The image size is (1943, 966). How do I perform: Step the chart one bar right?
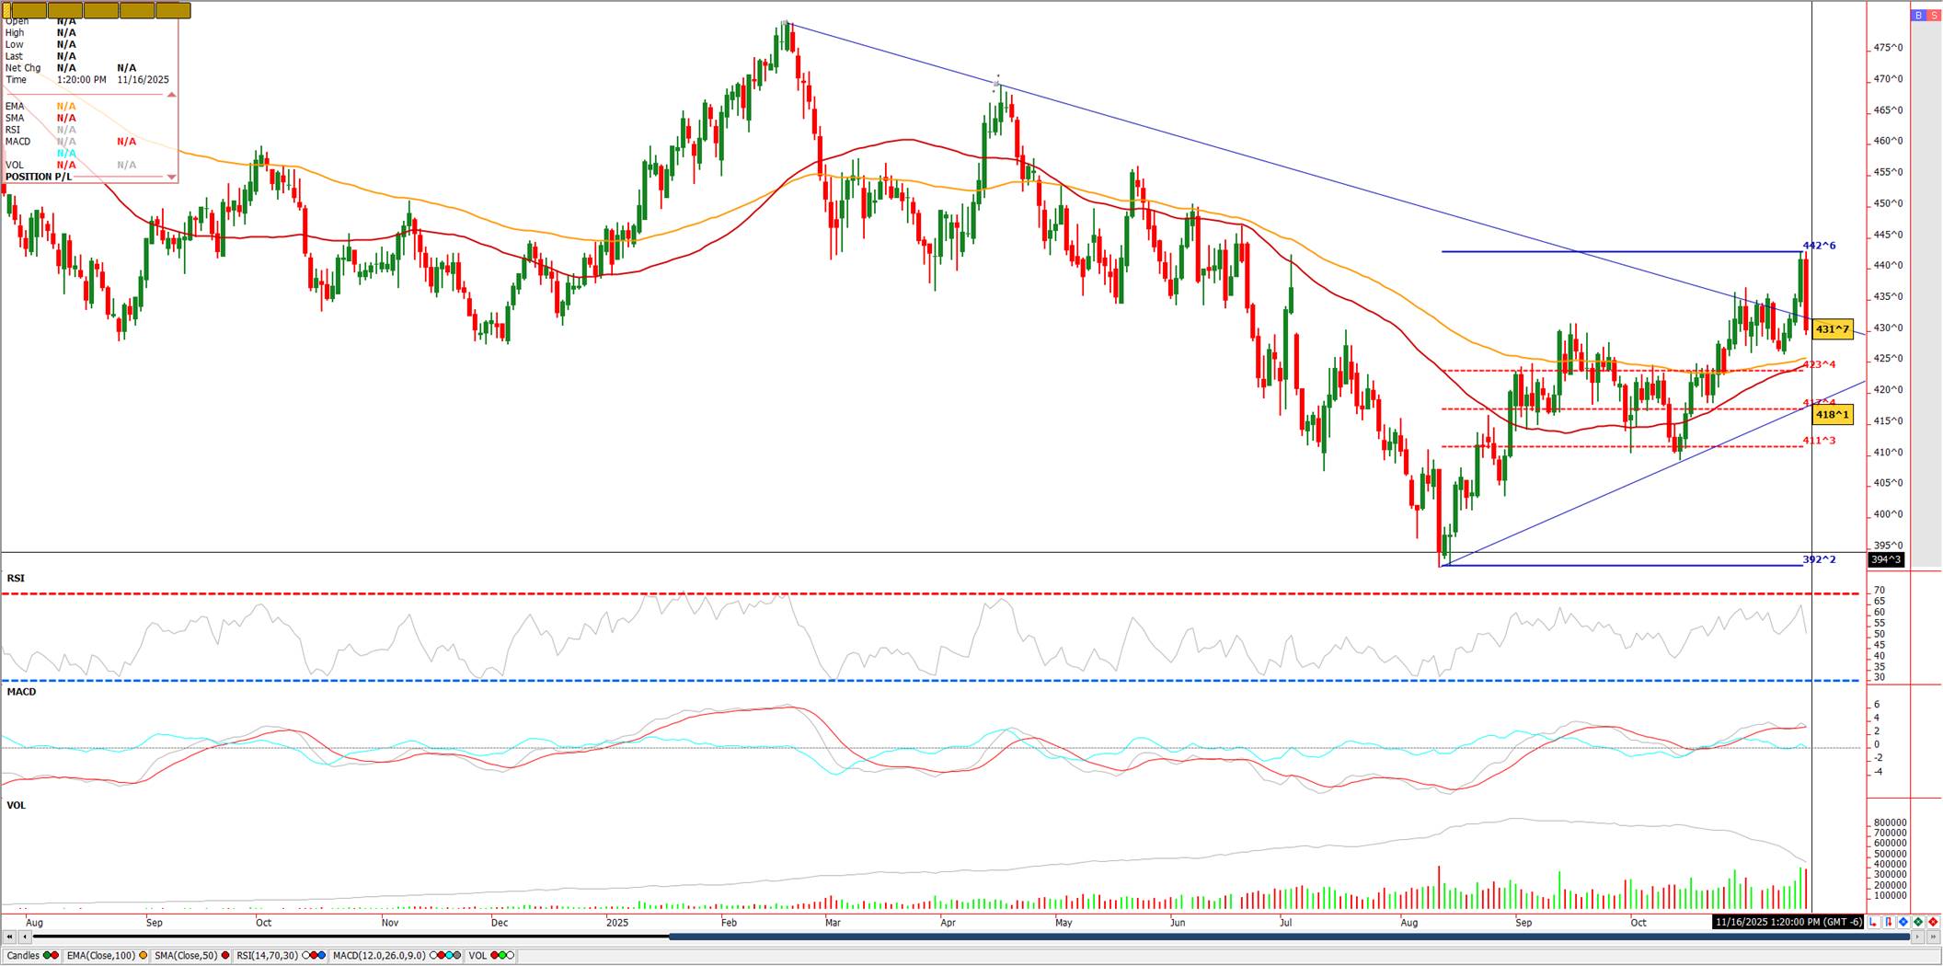coord(1917,937)
